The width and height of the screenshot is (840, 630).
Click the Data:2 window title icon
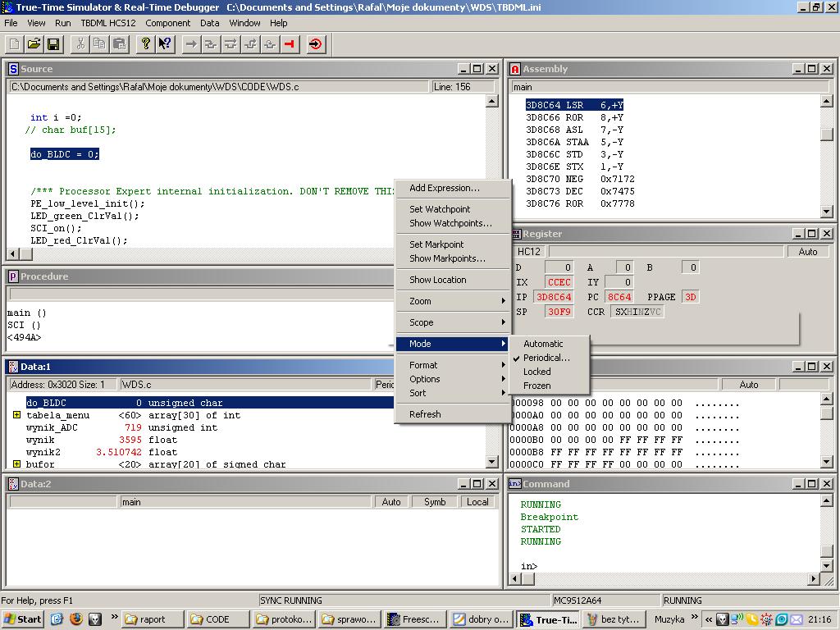[x=13, y=484]
